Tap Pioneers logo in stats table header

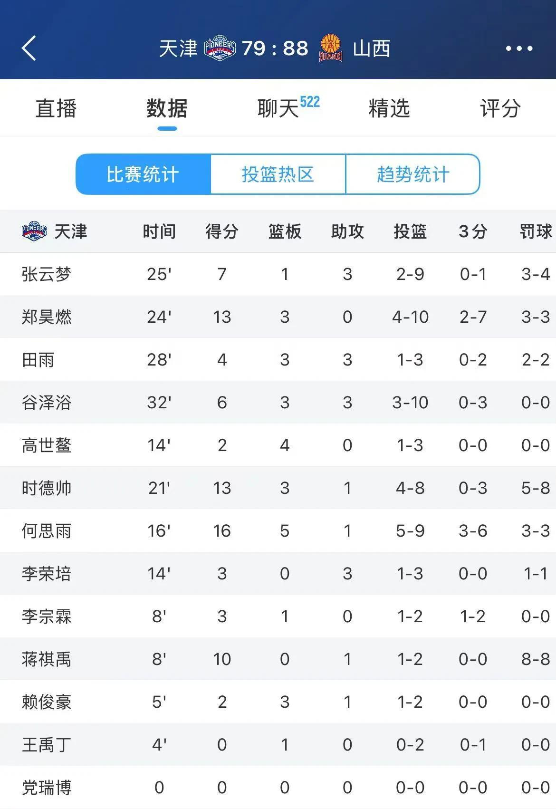pyautogui.click(x=34, y=231)
